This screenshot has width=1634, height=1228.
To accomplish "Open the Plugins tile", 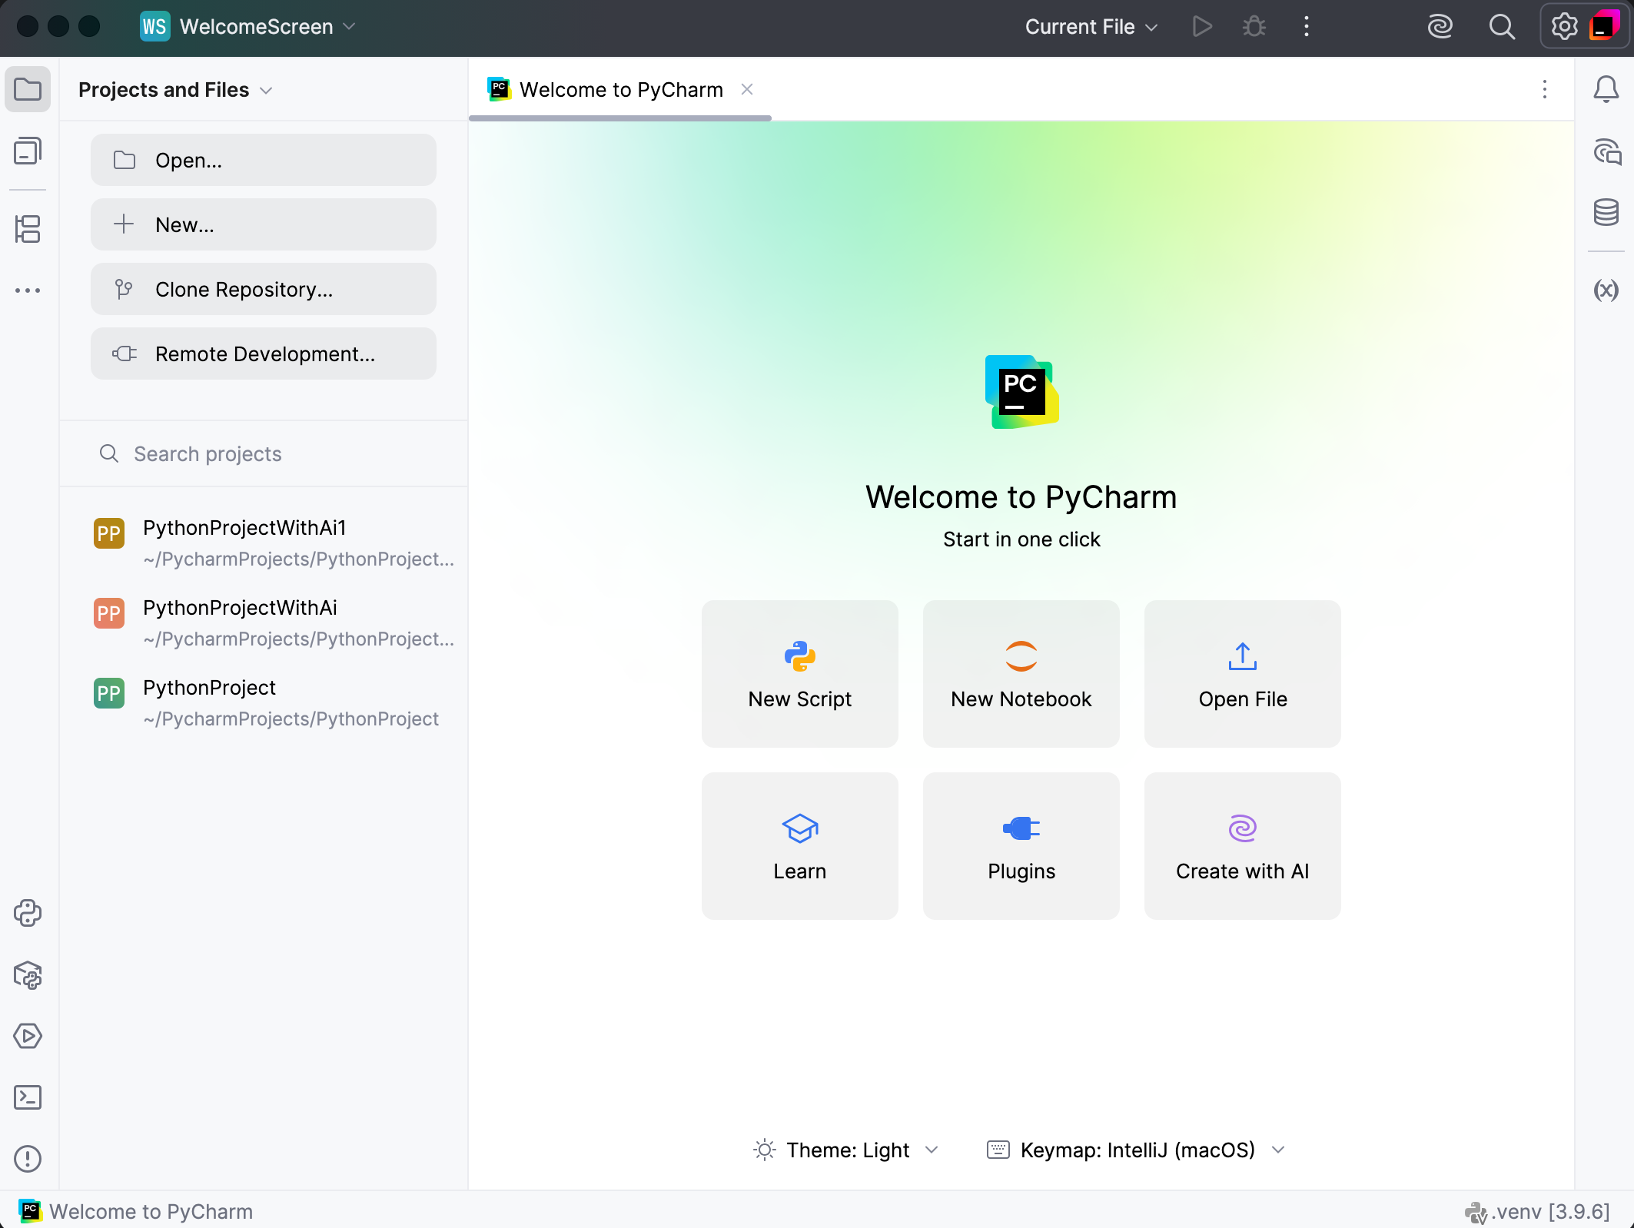I will [x=1021, y=845].
